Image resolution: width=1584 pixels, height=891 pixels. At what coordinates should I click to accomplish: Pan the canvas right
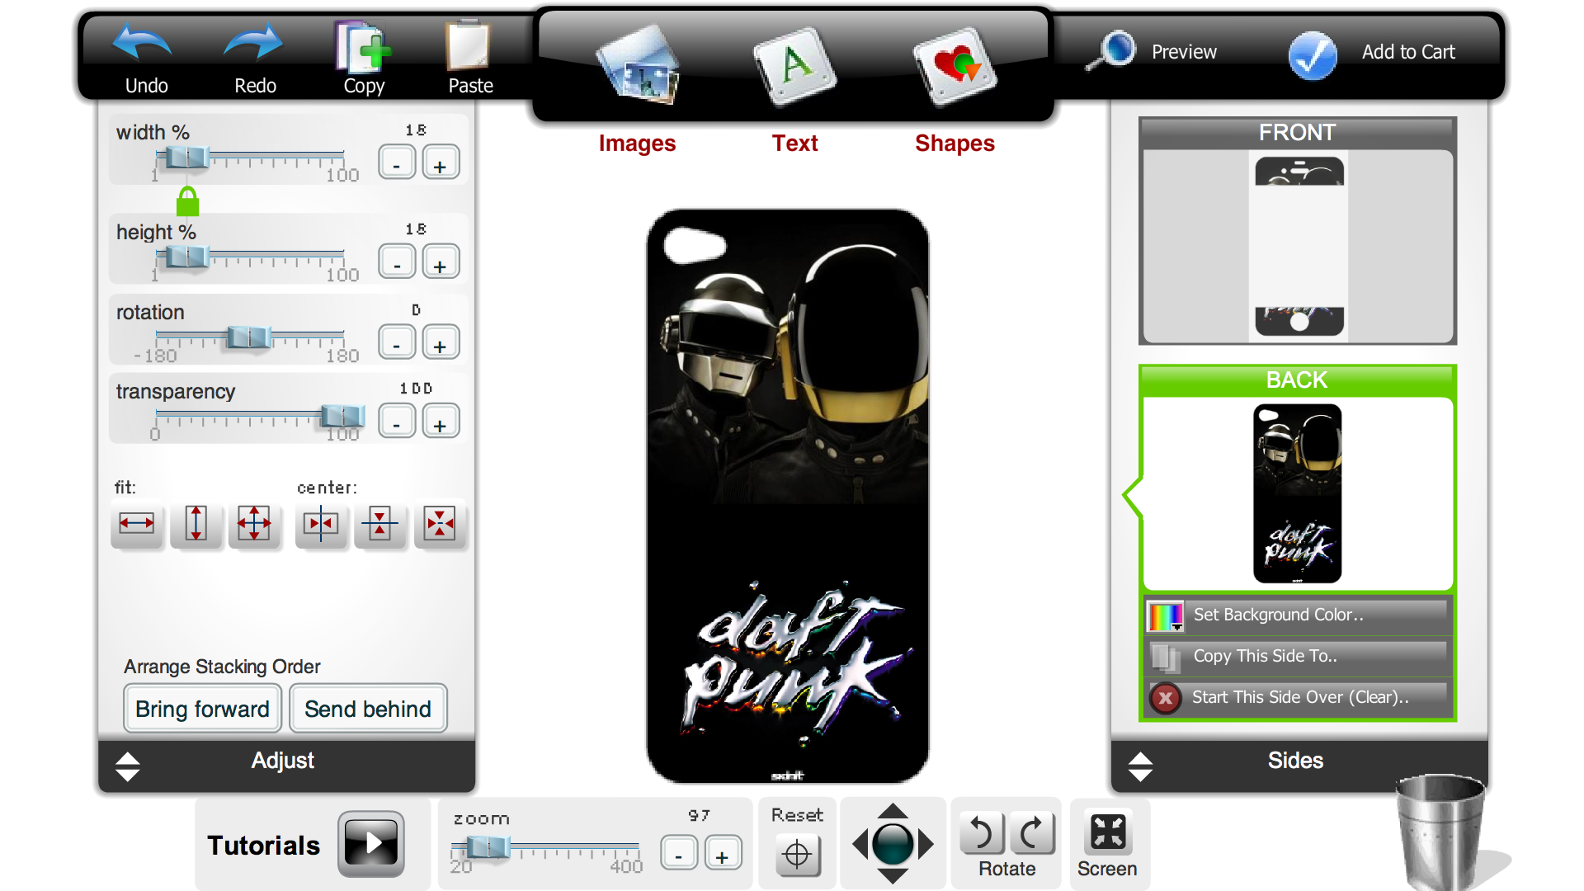pos(926,844)
